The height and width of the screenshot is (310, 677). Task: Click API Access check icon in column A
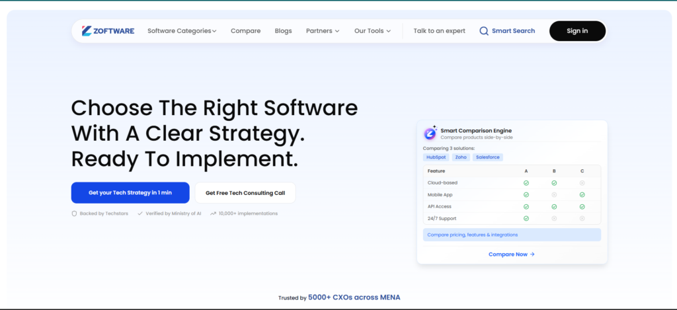[x=526, y=207]
